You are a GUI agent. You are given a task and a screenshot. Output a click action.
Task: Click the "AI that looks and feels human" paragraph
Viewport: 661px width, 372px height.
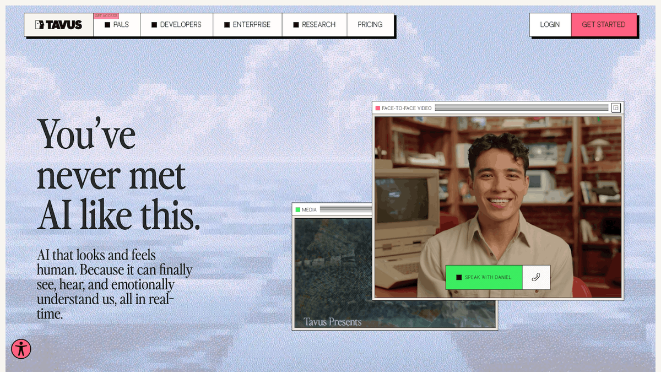[115, 285]
